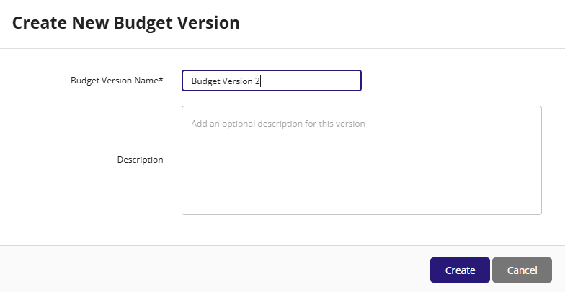Click the optional description placeholder text
This screenshot has width=565, height=292.
point(278,124)
